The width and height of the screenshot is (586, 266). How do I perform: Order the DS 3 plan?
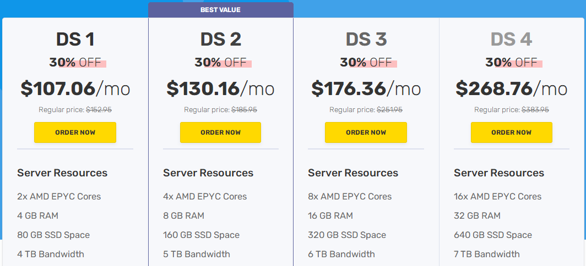click(x=366, y=132)
